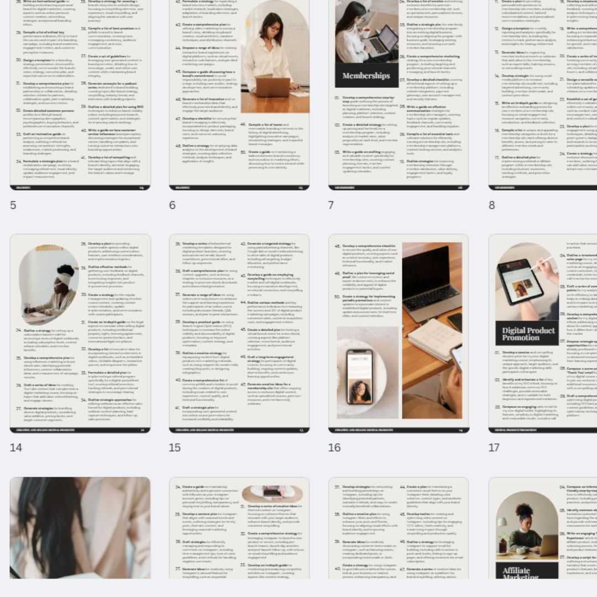The width and height of the screenshot is (597, 597).
Task: Select the Memberships page 7 thumbnail
Action: click(x=398, y=94)
